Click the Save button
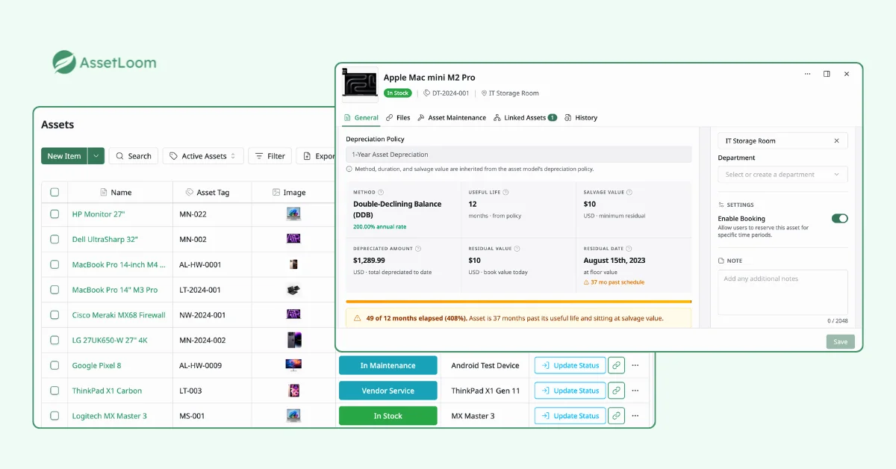The width and height of the screenshot is (896, 469). point(840,341)
